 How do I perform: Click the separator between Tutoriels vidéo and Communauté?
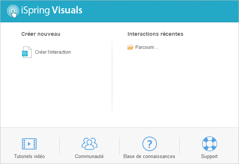59,146
